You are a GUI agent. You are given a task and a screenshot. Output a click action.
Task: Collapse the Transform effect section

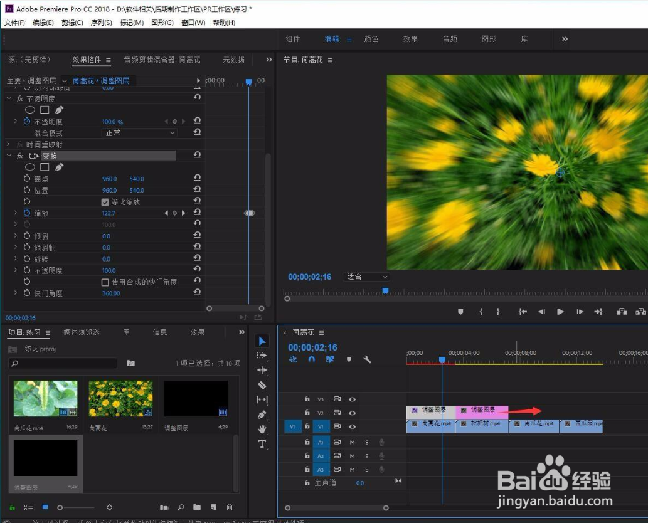(9, 156)
